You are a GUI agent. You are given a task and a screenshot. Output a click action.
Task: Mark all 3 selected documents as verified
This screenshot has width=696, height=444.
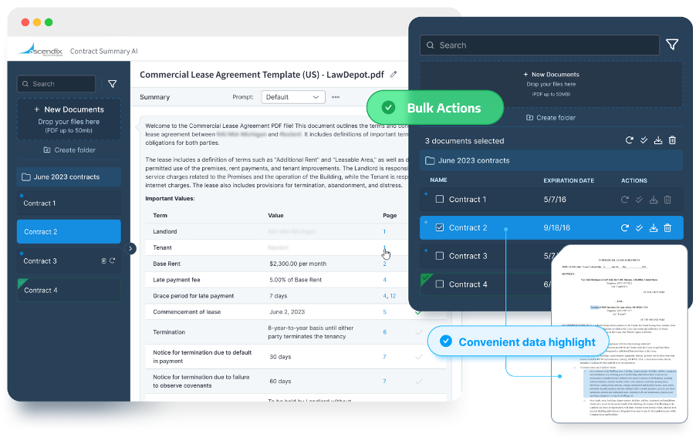(644, 140)
